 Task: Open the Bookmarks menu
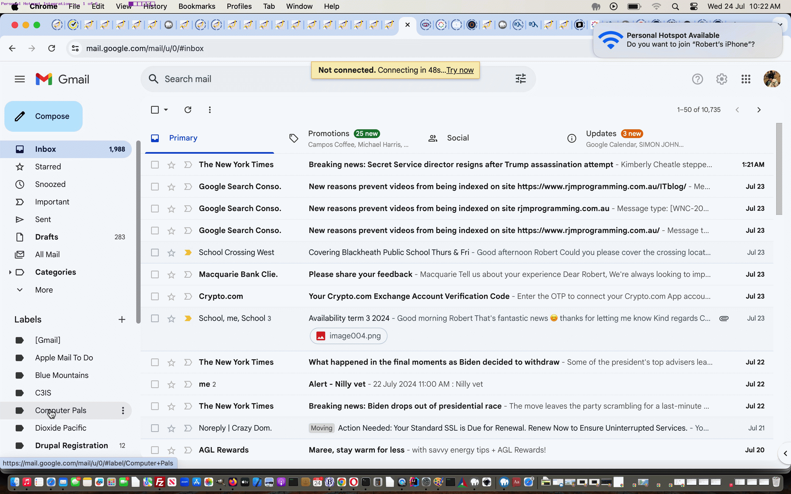tap(197, 7)
